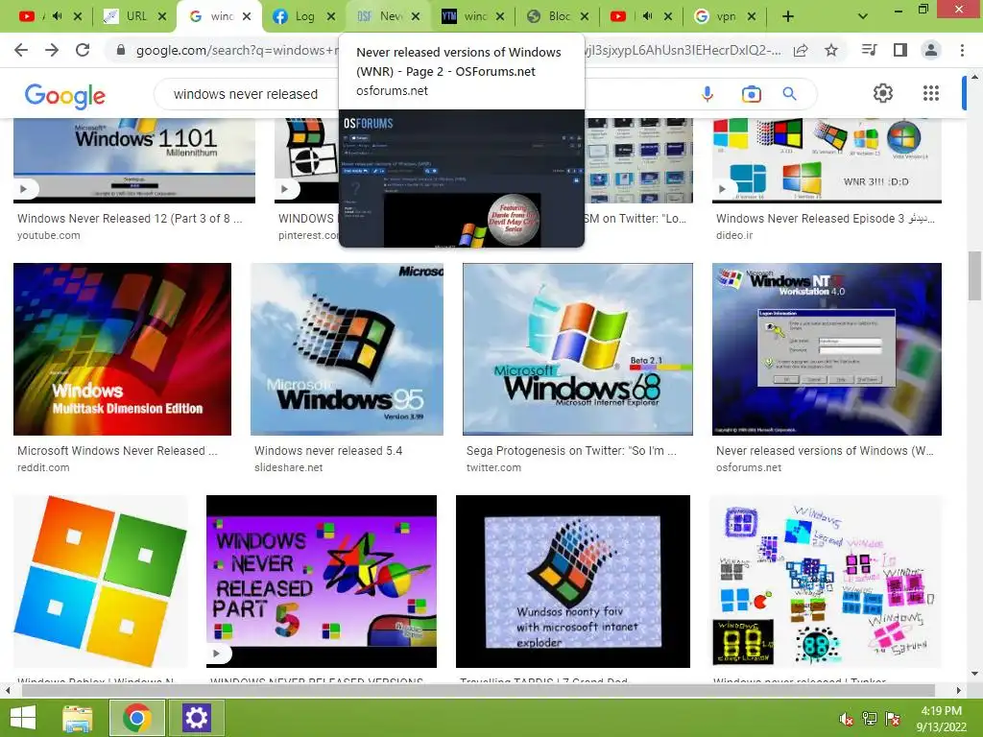
Task: Open the Google apps grid
Action: [931, 93]
